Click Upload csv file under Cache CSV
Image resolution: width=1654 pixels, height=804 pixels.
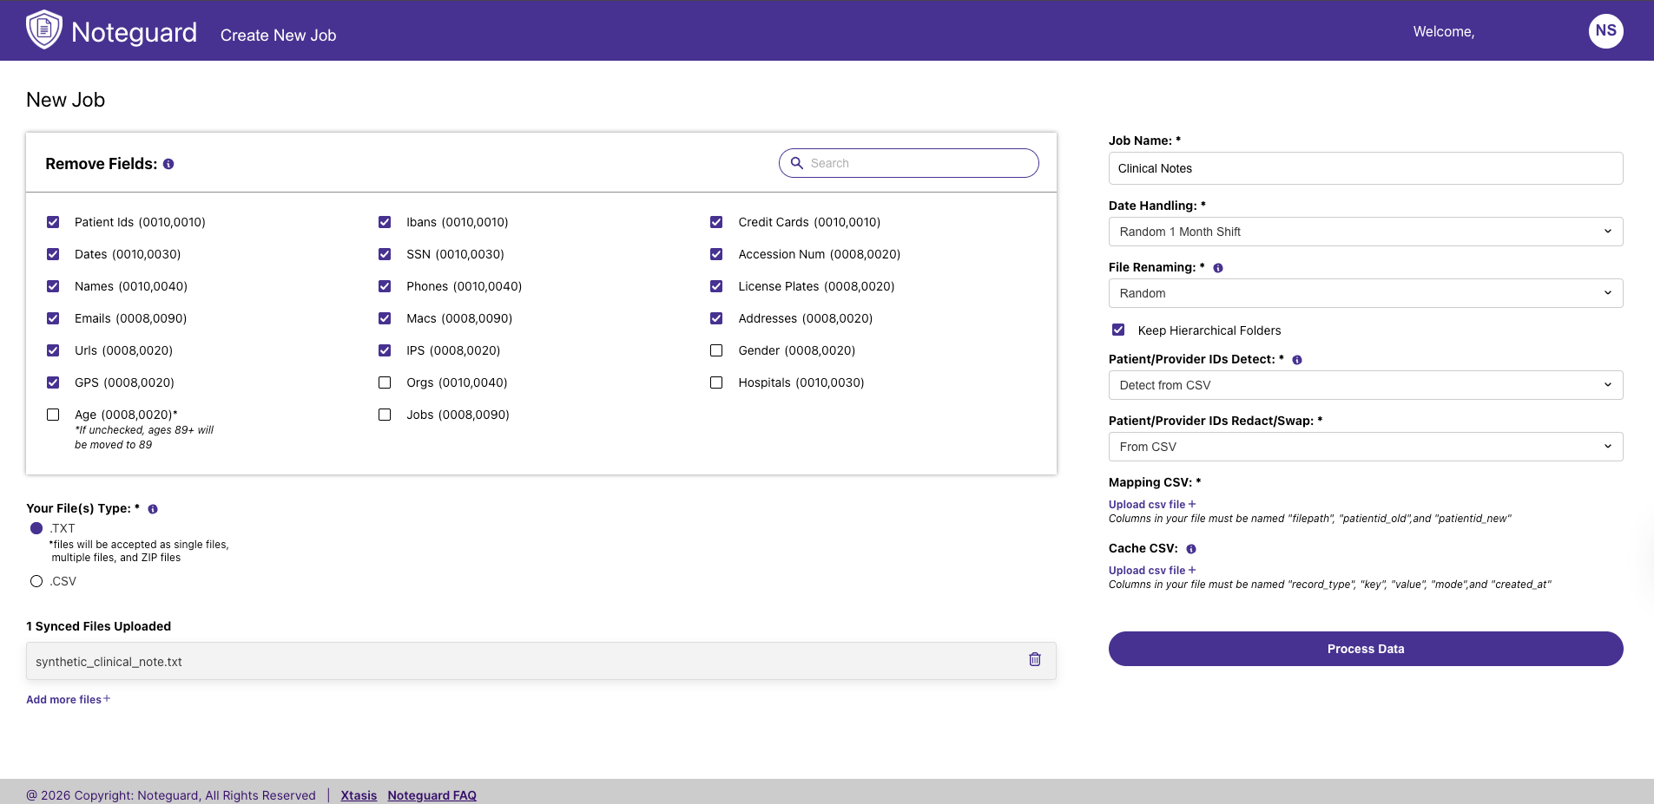[x=1152, y=570]
